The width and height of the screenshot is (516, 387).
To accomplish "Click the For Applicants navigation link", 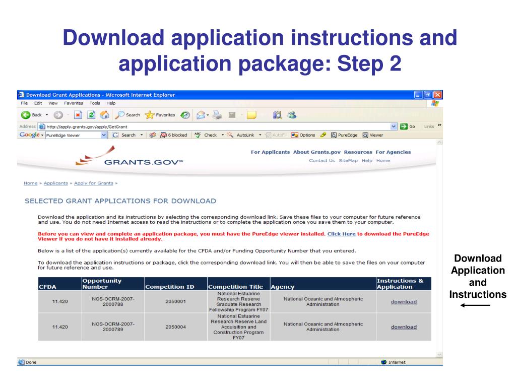I will 270,152.
